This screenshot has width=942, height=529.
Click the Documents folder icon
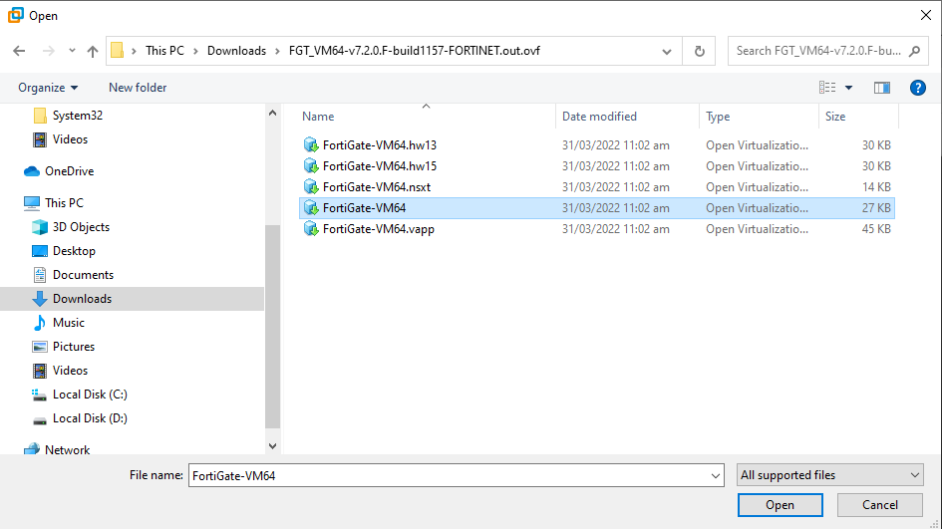40,275
